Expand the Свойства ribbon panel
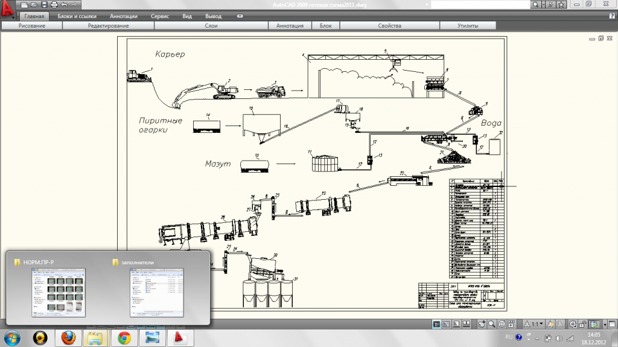Viewport: 618px width, 347px height. (x=390, y=25)
